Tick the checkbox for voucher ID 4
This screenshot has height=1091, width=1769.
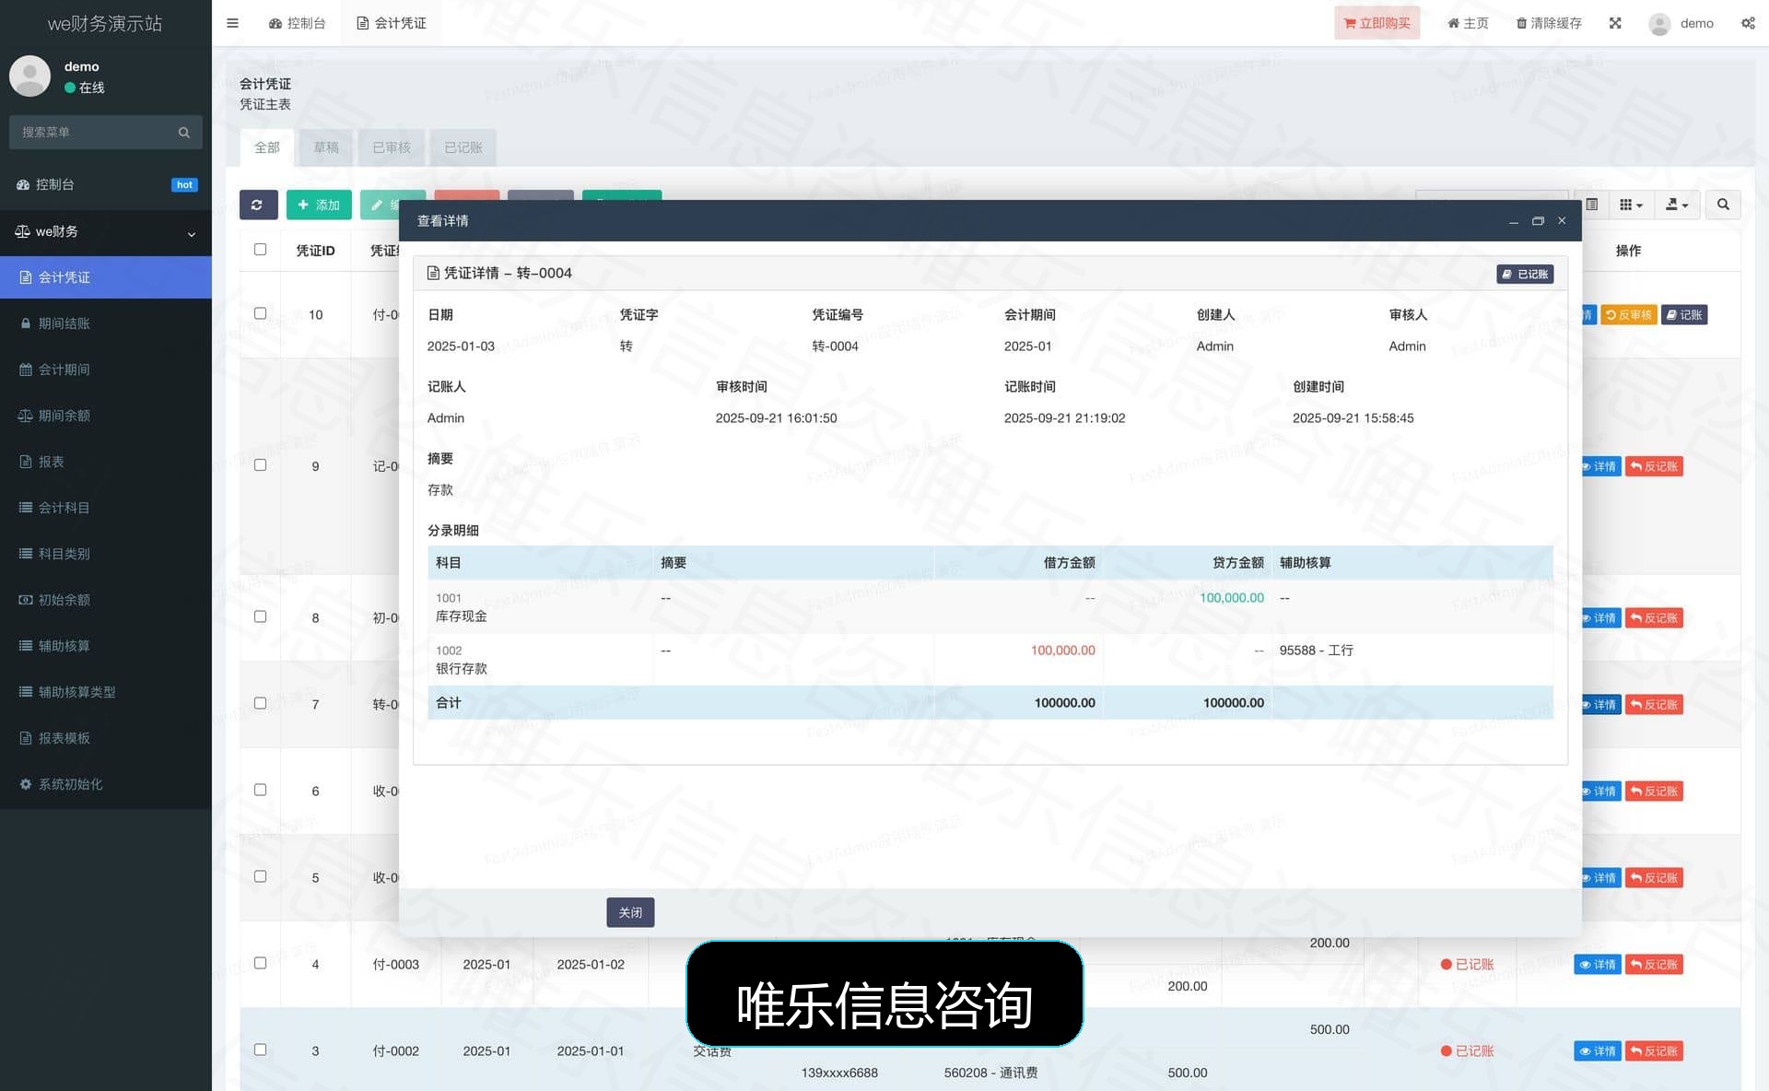point(261,963)
